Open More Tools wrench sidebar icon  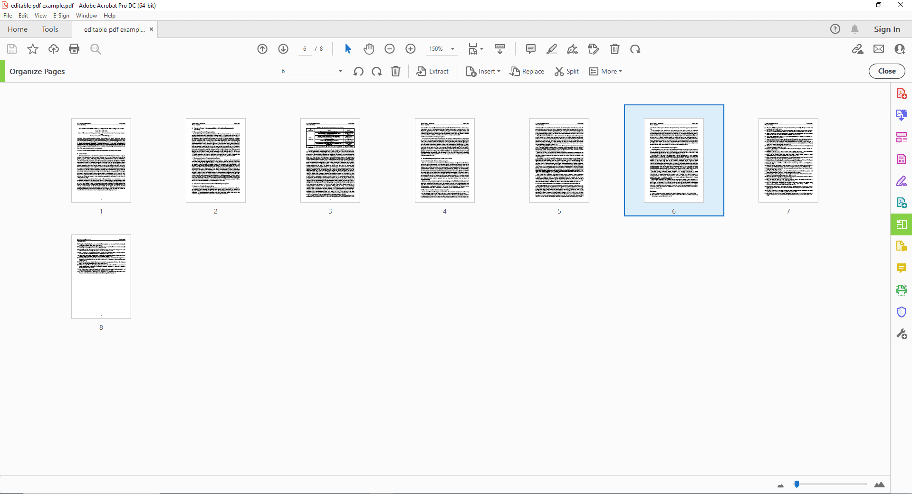902,334
